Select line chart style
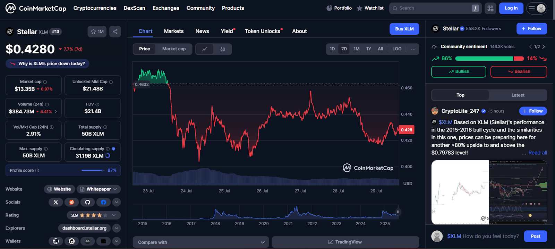 click(x=205, y=49)
